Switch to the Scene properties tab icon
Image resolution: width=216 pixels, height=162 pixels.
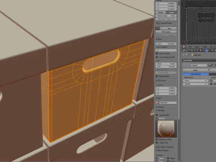195,50
